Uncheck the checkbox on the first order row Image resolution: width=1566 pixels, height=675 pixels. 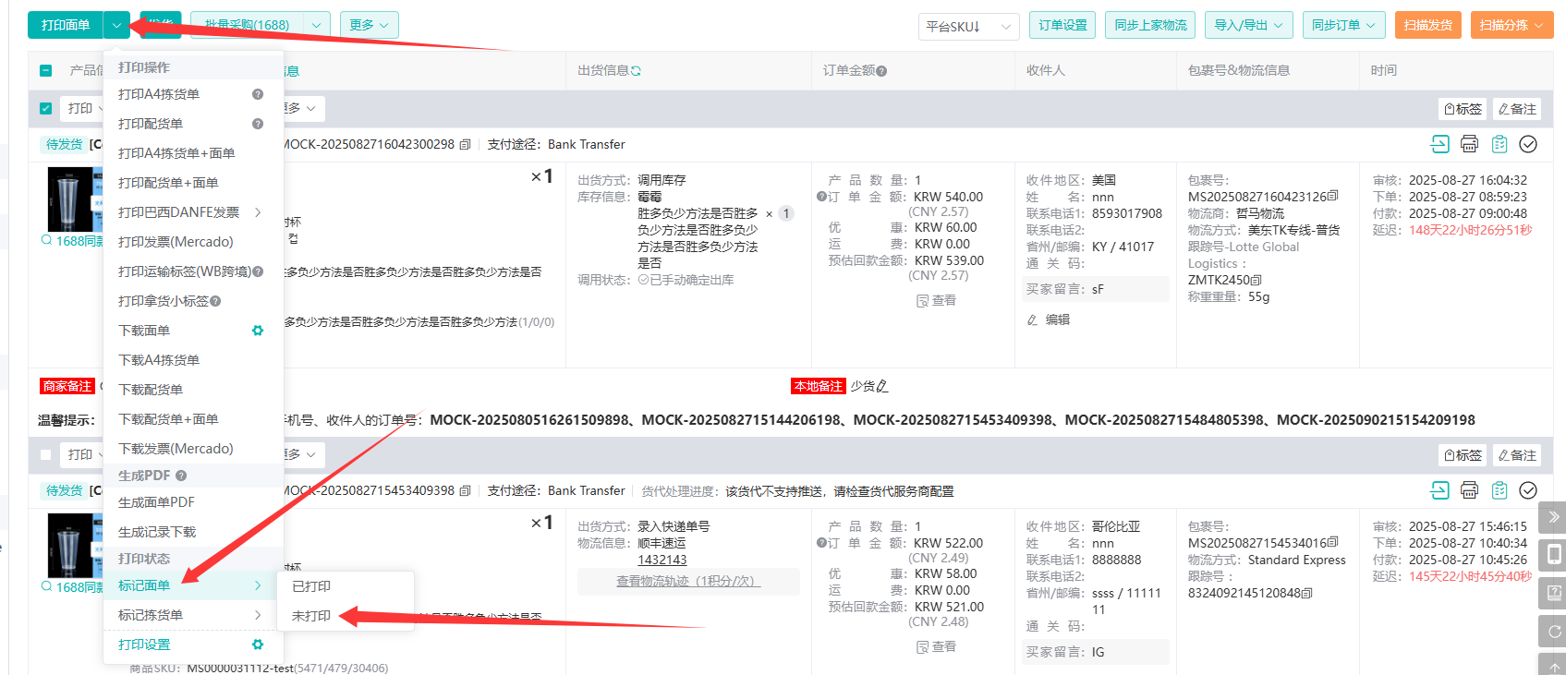pyautogui.click(x=46, y=108)
